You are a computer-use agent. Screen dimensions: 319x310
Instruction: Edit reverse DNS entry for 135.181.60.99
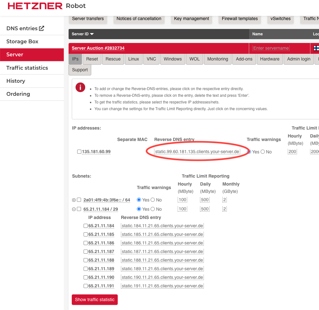click(197, 151)
